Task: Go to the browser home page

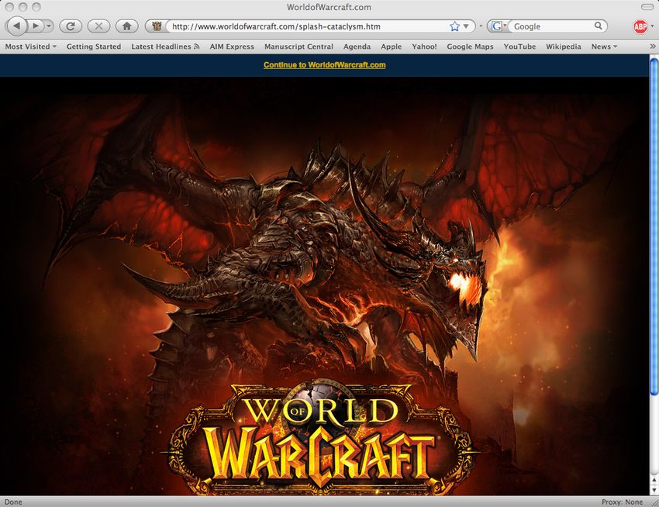Action: tap(127, 26)
